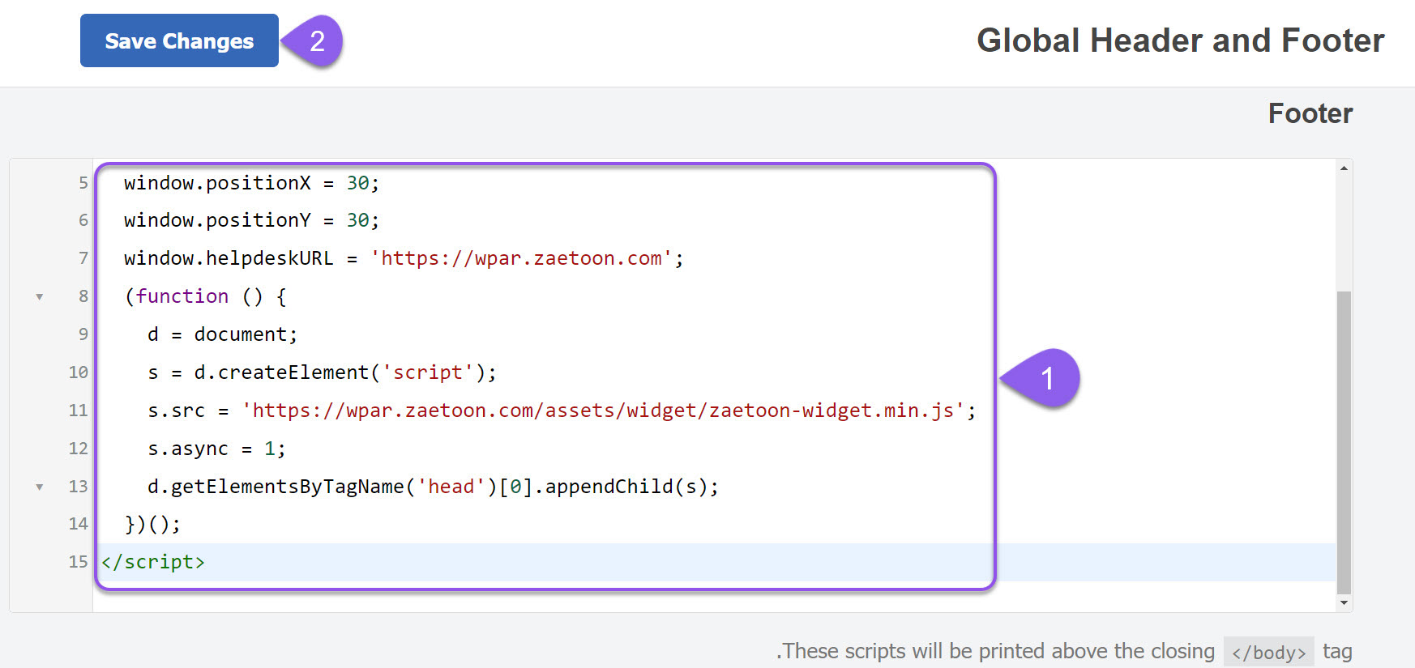Viewport: 1415px width, 668px height.
Task: Click the </body> code tag below editor
Action: pyautogui.click(x=1268, y=652)
